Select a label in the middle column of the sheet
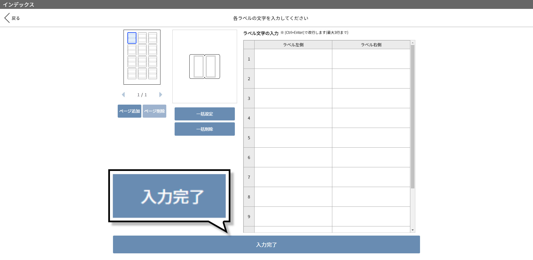533x260 pixels. coord(142,50)
